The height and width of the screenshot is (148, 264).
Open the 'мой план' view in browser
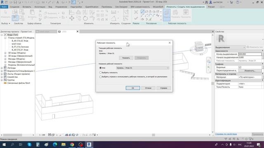click(16, 44)
